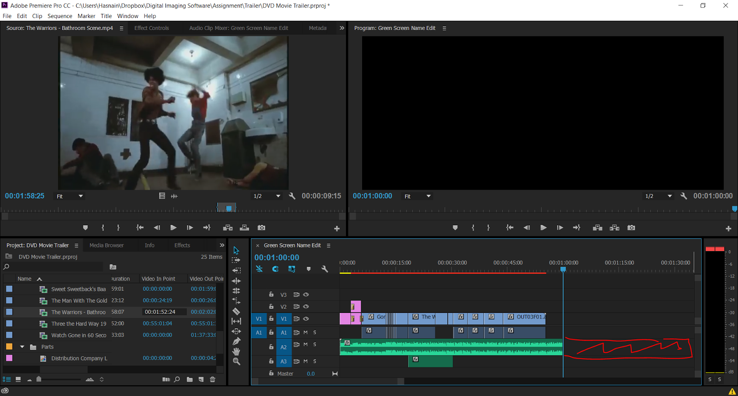738x396 pixels.
Task: Delete selected item with trash icon
Action: pos(213,379)
